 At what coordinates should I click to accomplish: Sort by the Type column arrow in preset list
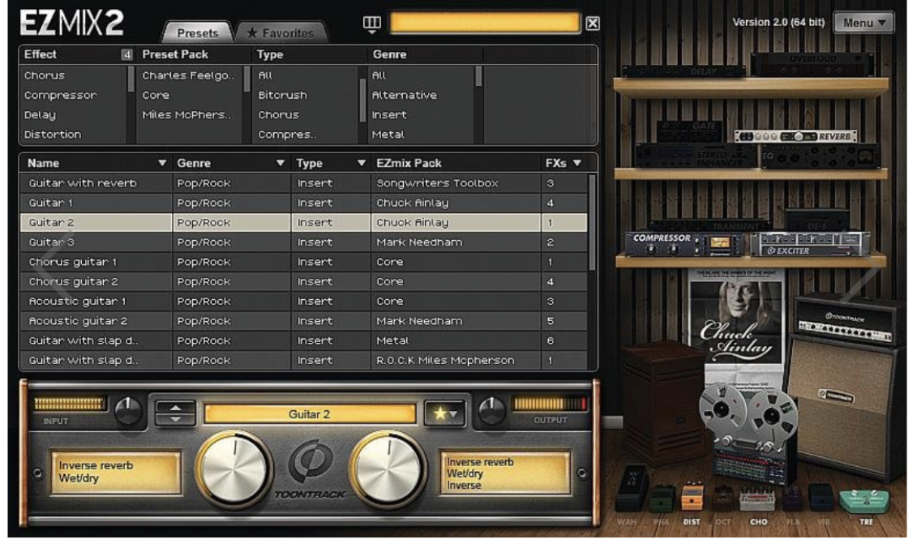(x=362, y=163)
